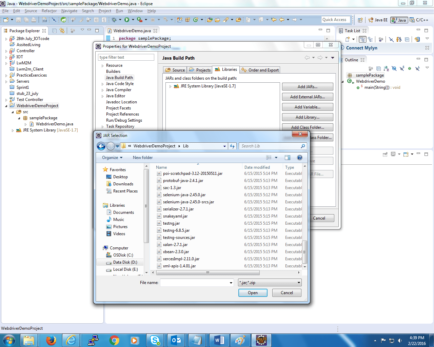Click the horizontal scrollbar in file list
Image resolution: width=434 pixels, height=347 pixels.
(x=208, y=272)
